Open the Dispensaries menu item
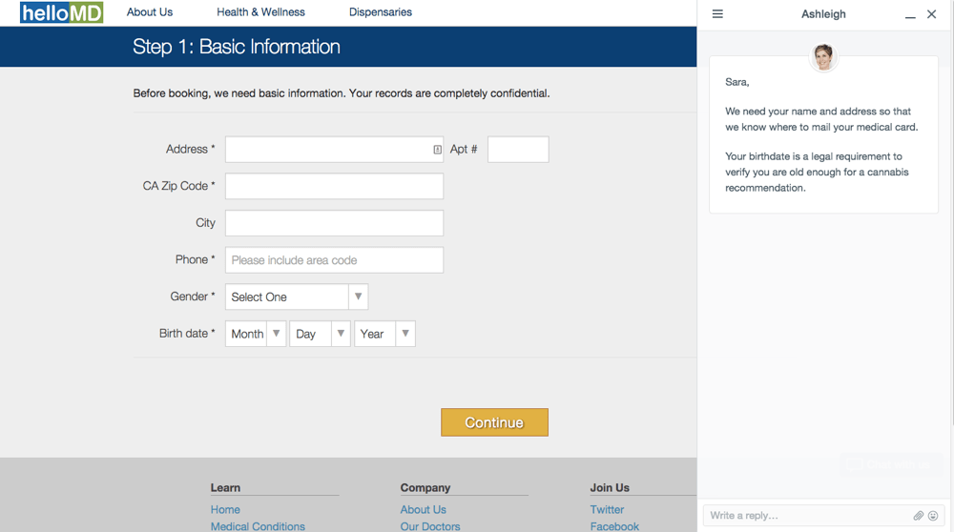 click(381, 12)
